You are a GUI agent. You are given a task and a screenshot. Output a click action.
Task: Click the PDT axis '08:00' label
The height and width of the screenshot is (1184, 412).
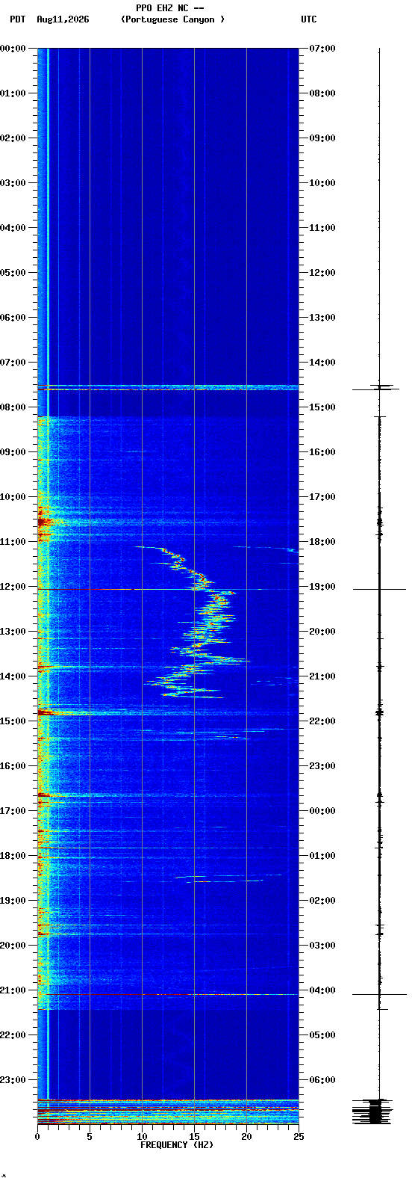coord(13,407)
